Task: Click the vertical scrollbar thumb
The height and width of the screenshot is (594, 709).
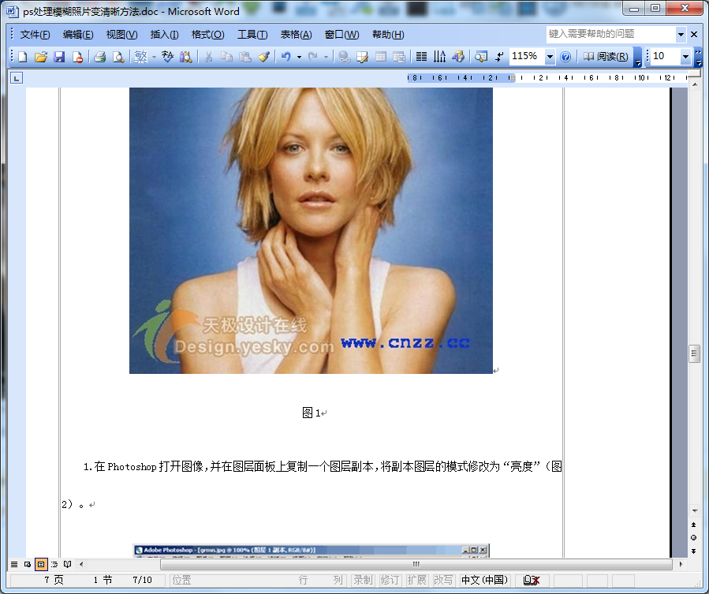Action: [694, 353]
